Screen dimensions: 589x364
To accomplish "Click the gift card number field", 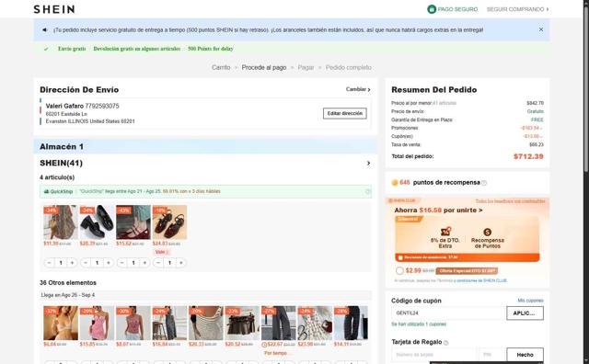I will tap(434, 355).
